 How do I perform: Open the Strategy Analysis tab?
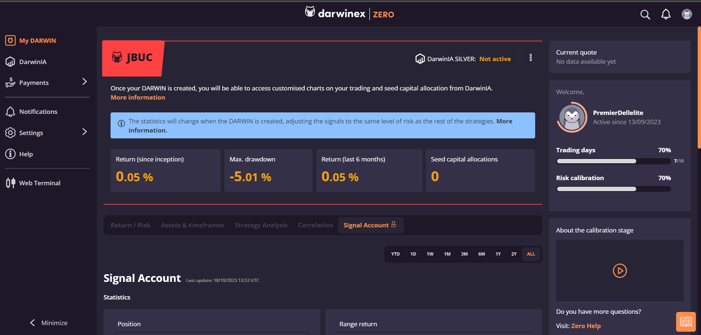point(261,225)
